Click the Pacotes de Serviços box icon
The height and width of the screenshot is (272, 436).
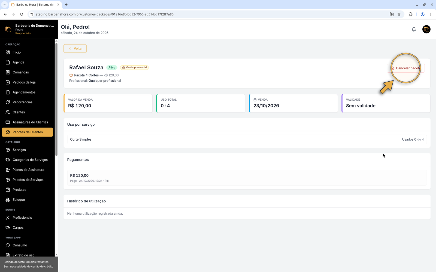8,180
